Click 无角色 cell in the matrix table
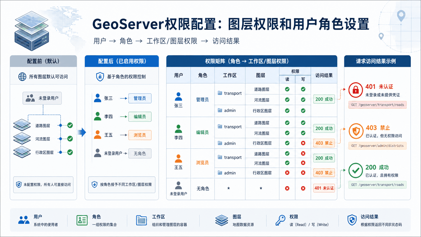Screen dimensions: 421x237 203,188
